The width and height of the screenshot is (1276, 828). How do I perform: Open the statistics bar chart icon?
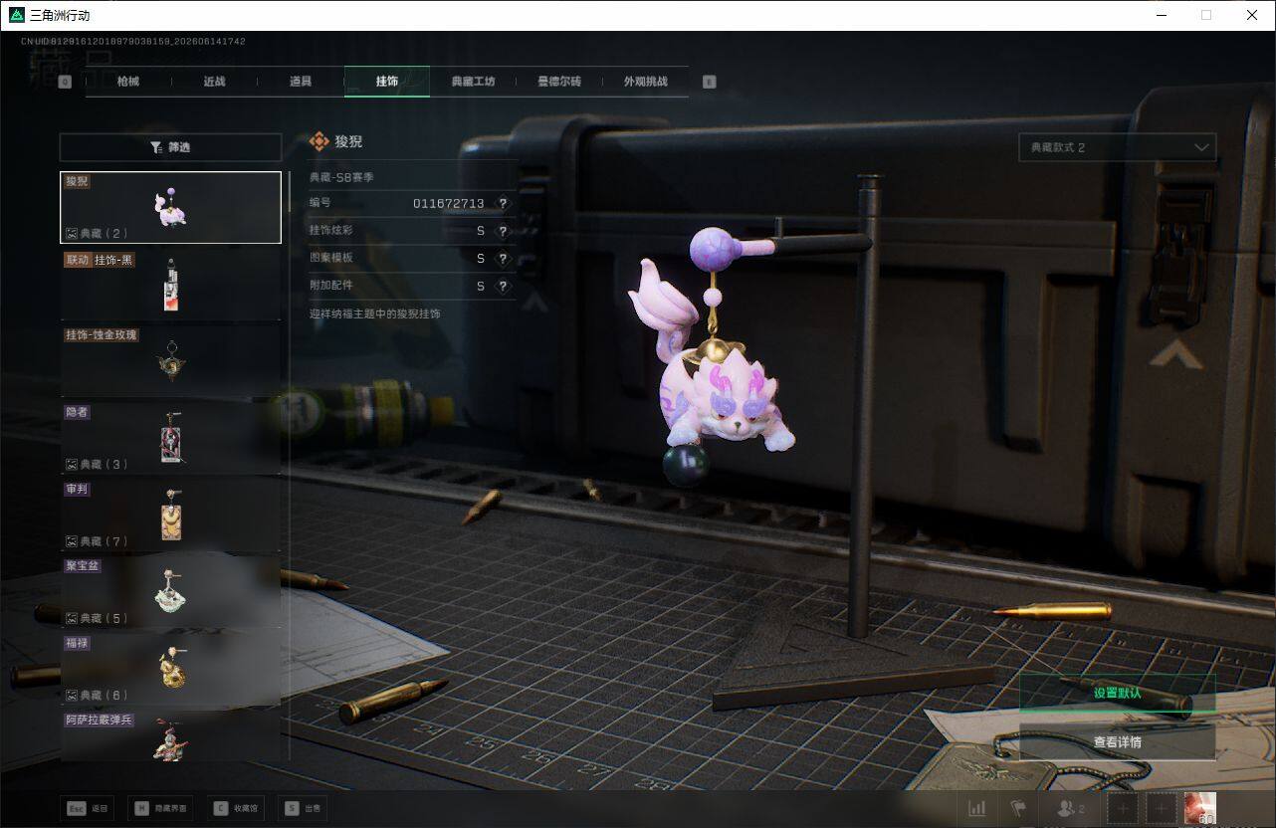tap(976, 808)
